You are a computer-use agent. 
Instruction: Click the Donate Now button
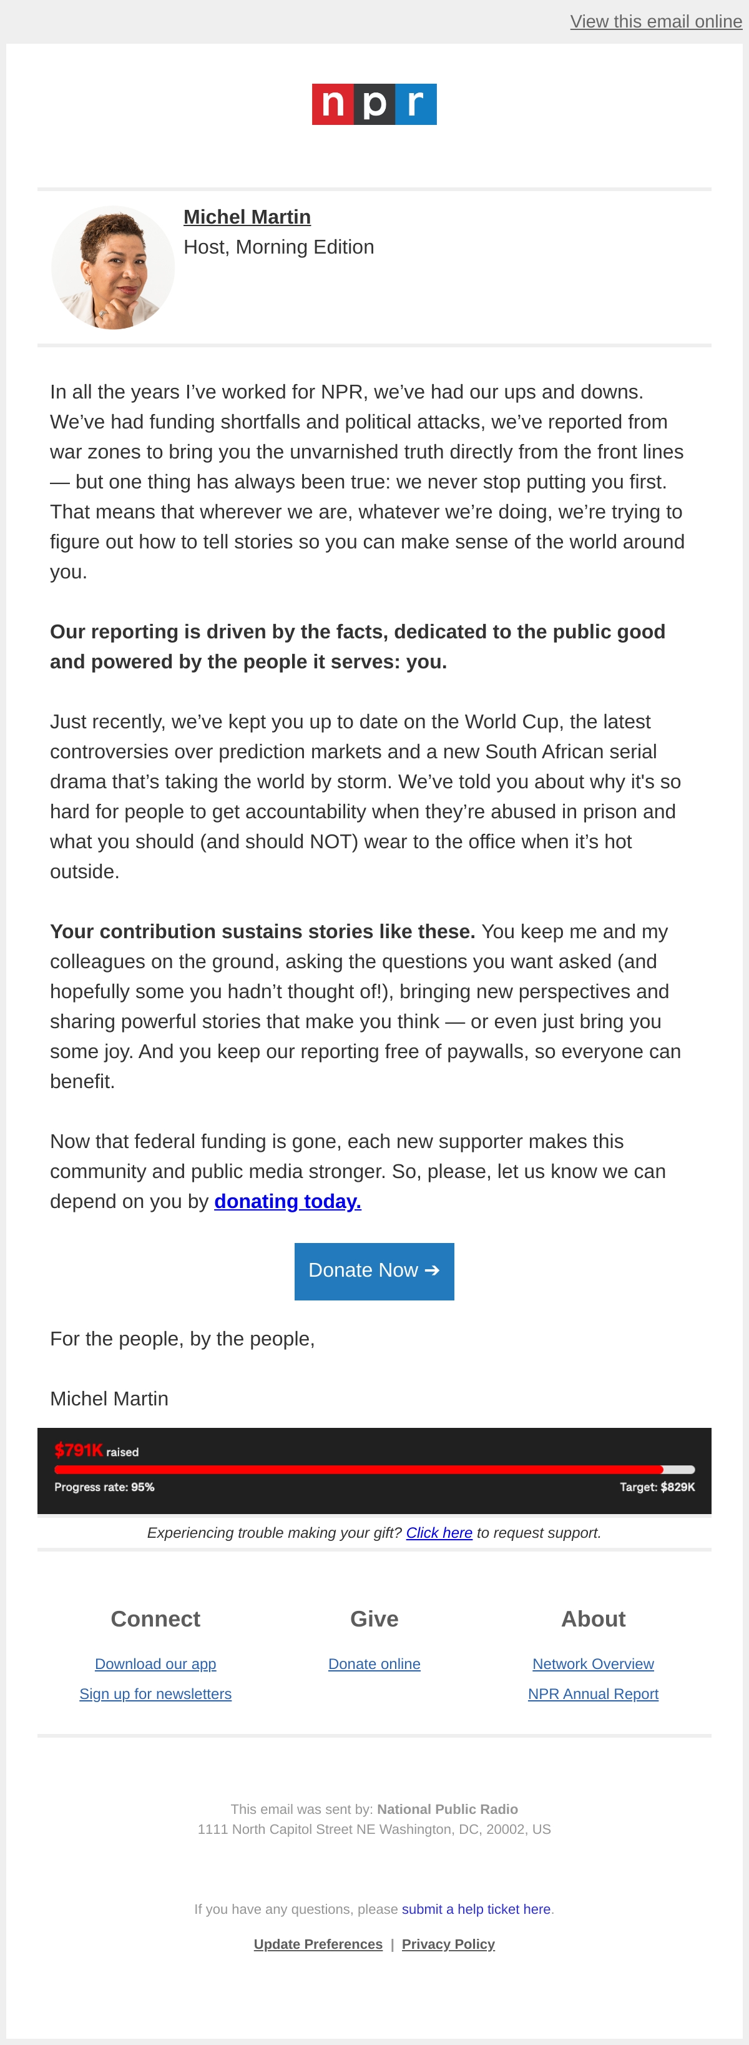click(x=374, y=1271)
